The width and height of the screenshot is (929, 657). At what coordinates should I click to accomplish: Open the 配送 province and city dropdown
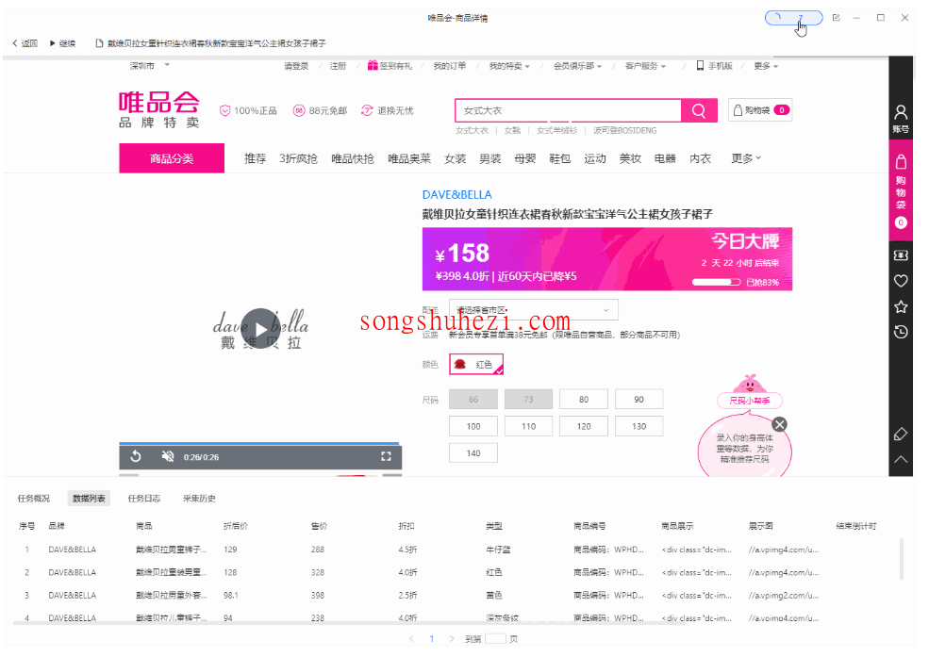point(533,309)
